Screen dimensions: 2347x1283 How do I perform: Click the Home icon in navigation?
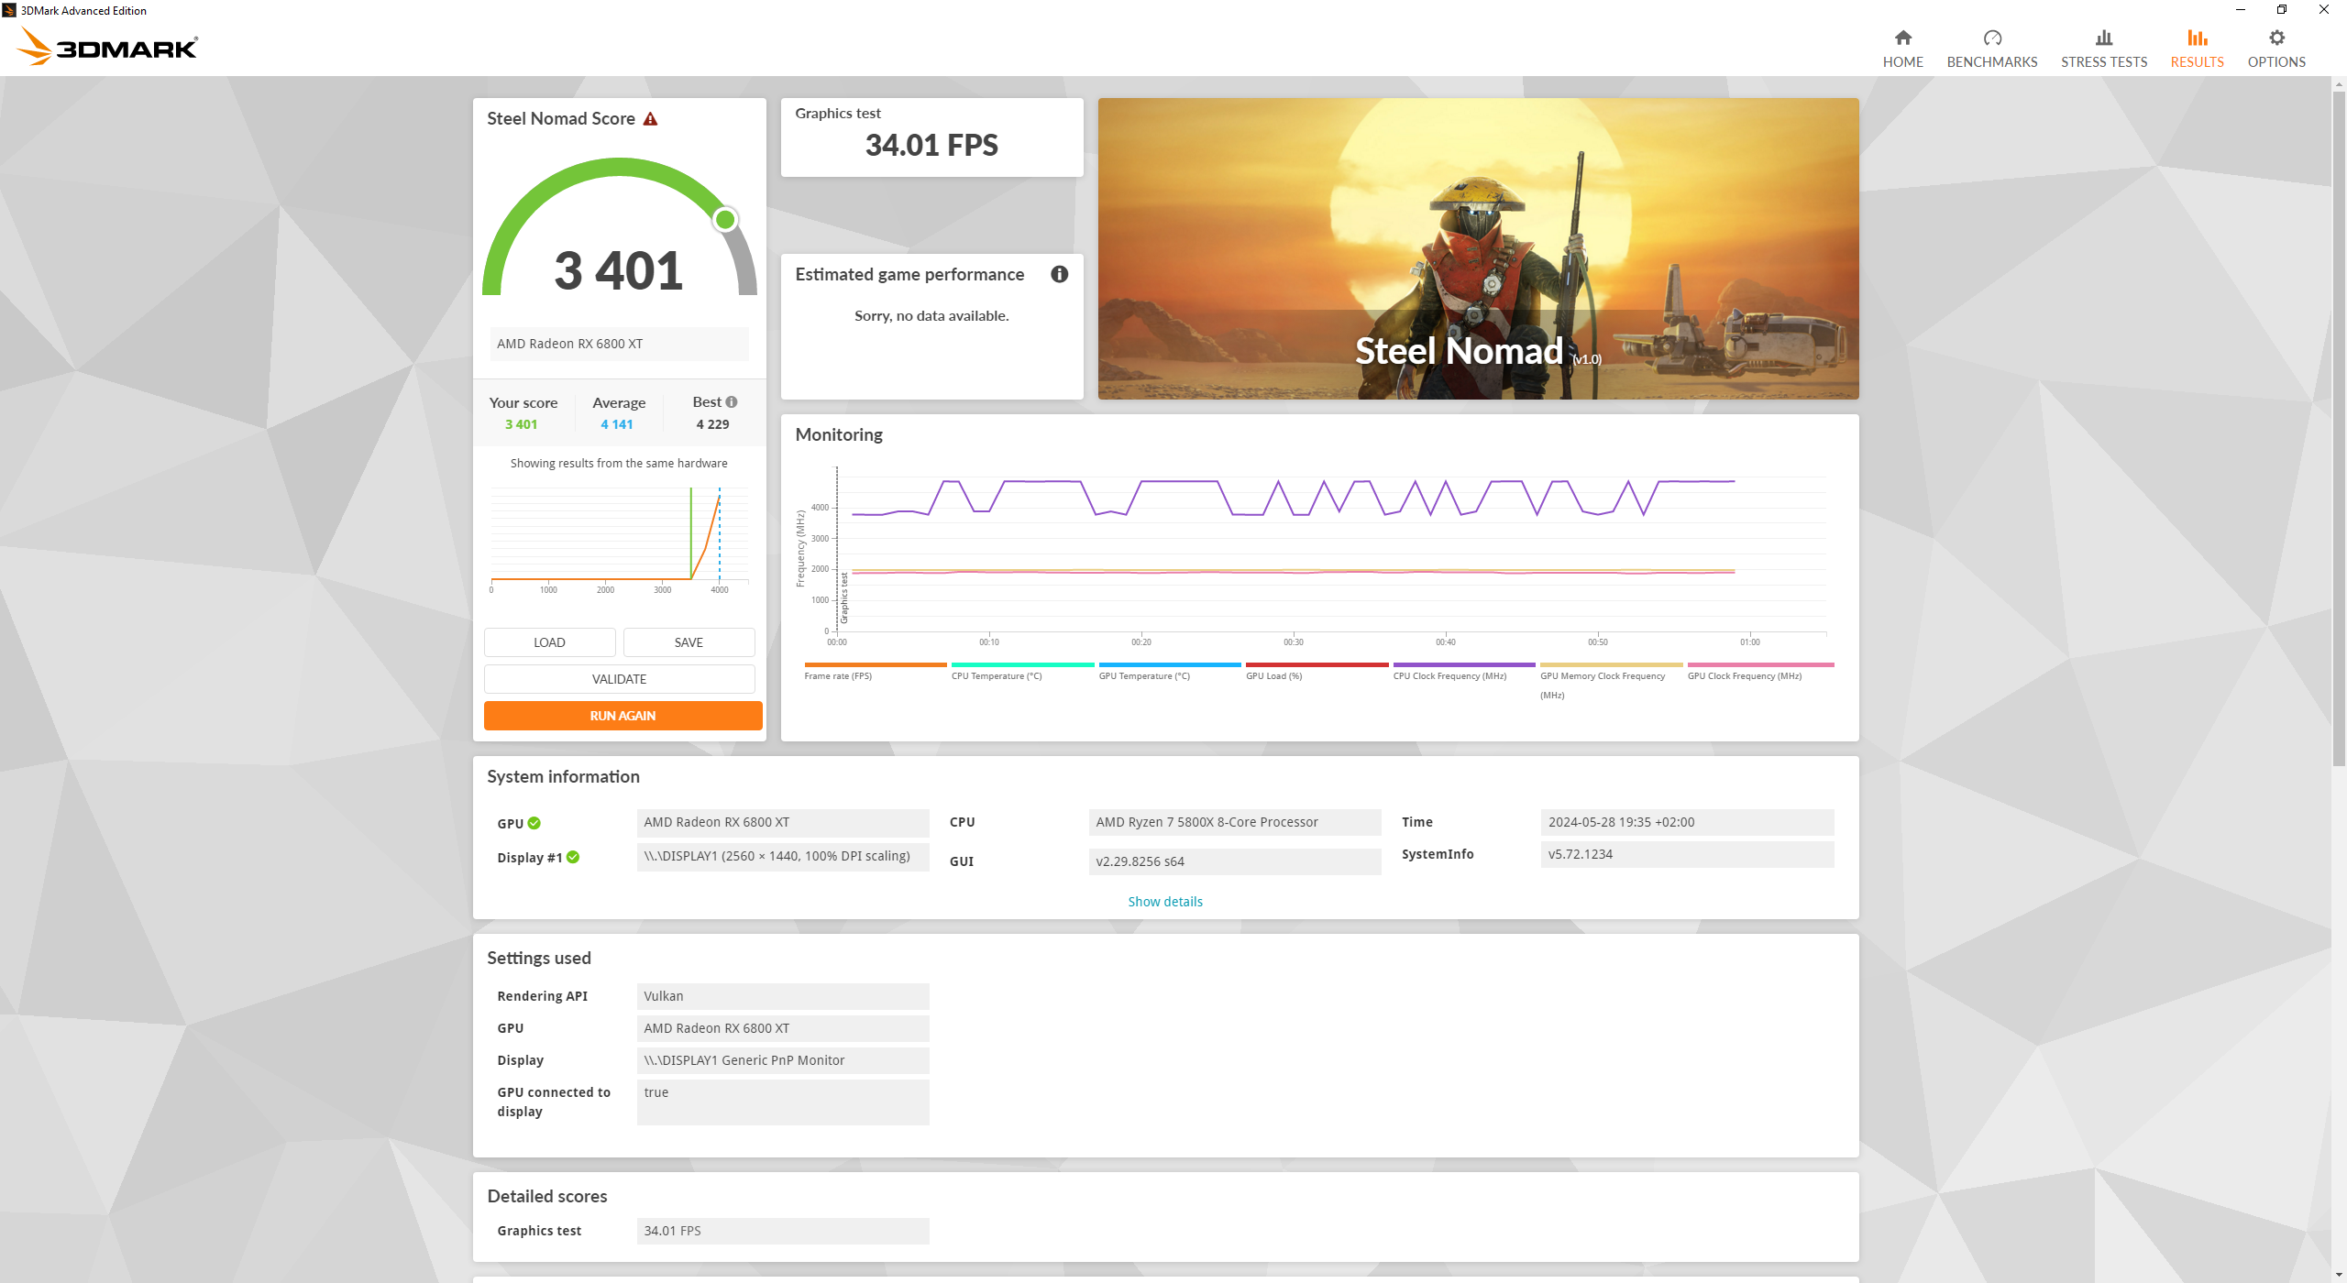tap(1902, 38)
